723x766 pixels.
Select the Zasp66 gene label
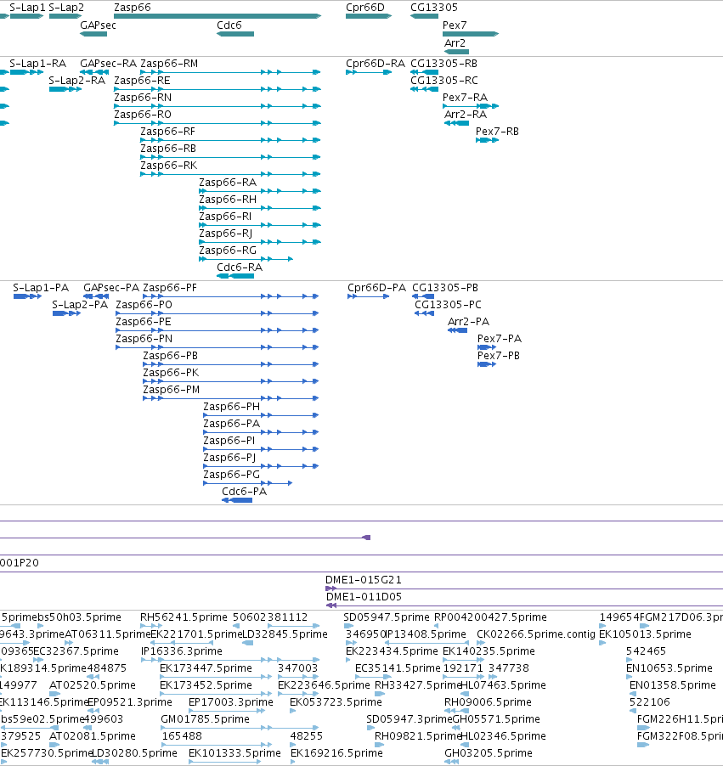coord(132,8)
